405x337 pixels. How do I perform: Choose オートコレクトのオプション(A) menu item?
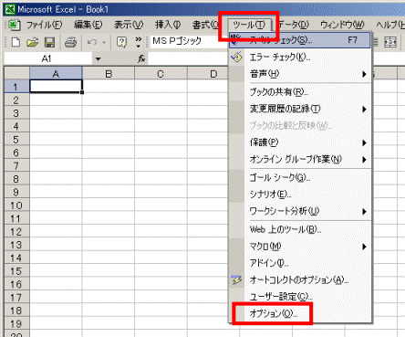click(300, 279)
